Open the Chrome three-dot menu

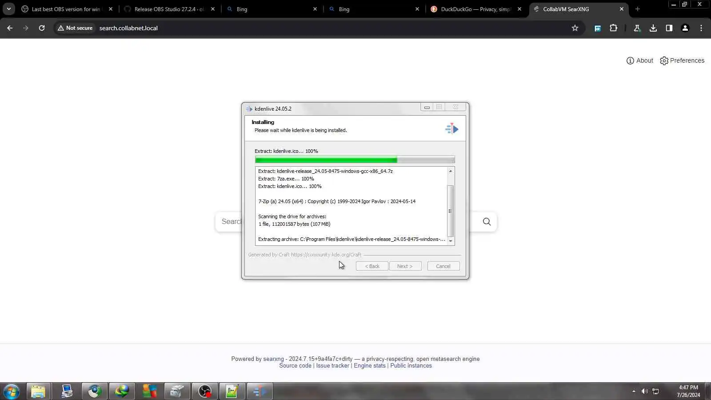tap(701, 28)
